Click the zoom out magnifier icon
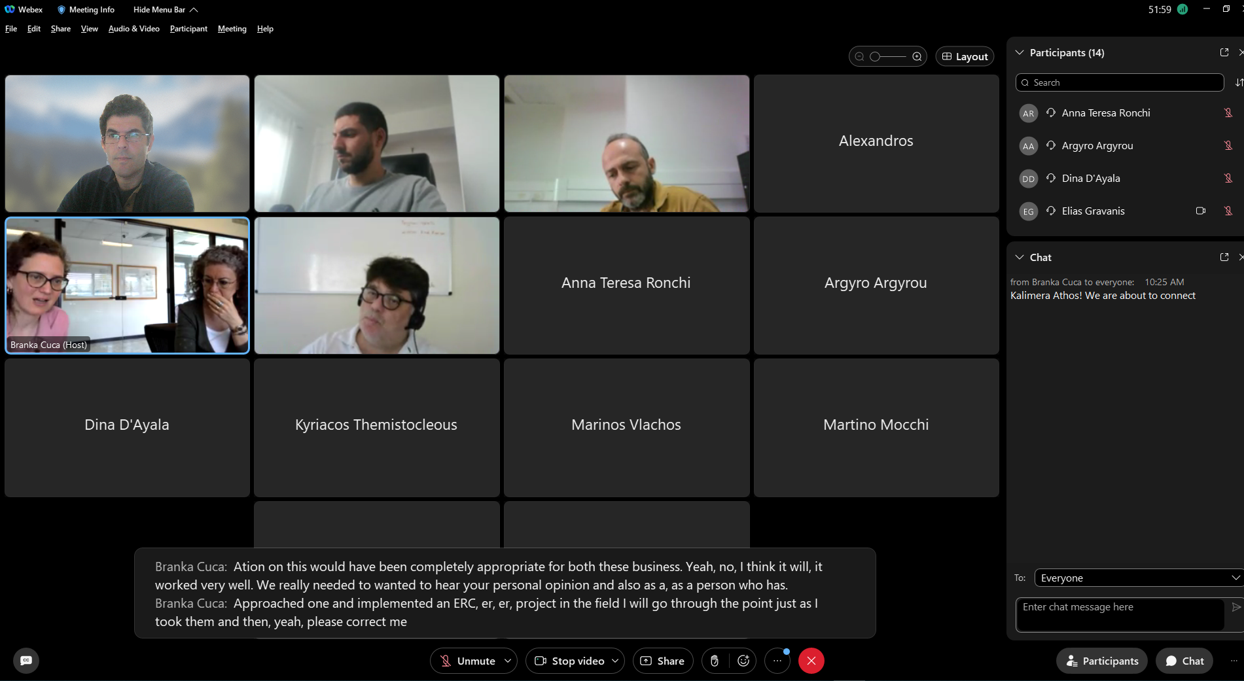The height and width of the screenshot is (681, 1244). click(x=859, y=57)
